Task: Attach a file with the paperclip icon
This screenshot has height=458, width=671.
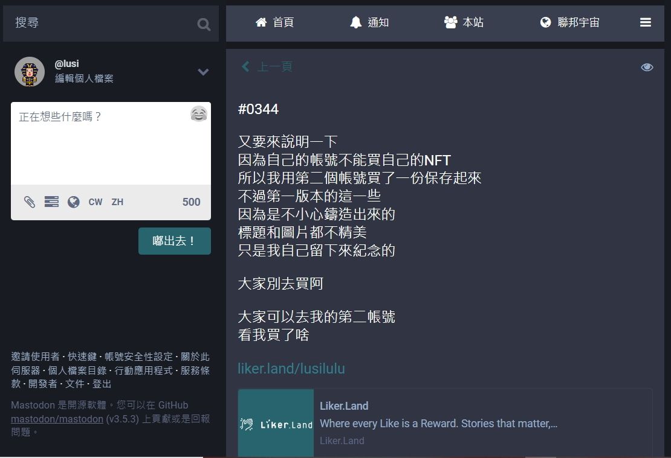Action: pyautogui.click(x=30, y=202)
